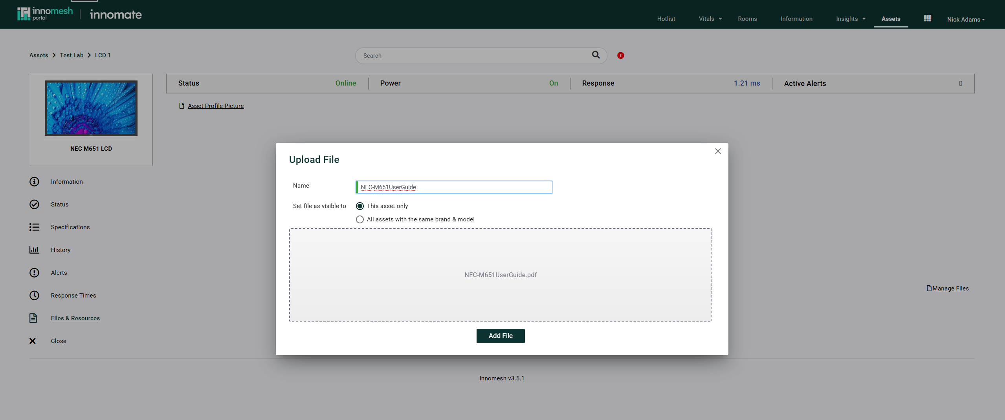Click the LCD 1 breadcrumb
1005x420 pixels.
103,55
